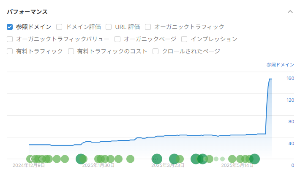Check the 有料トラフィック checkbox
300x172 pixels.
(10, 51)
